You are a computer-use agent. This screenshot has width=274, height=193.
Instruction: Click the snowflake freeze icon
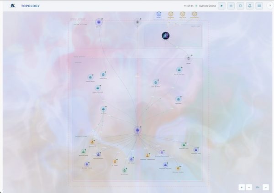[231, 6]
